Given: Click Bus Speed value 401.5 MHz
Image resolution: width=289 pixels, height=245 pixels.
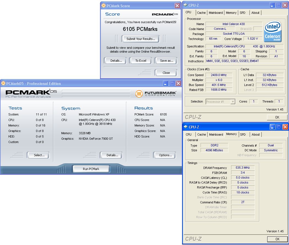Looking at the screenshot, I should click(219, 85).
